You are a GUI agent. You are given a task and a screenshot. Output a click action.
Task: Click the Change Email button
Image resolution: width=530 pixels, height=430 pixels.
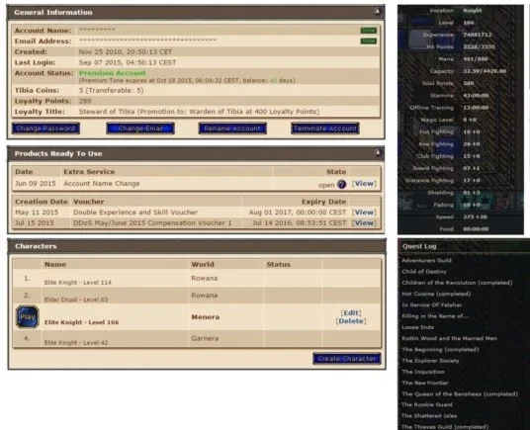(x=140, y=129)
